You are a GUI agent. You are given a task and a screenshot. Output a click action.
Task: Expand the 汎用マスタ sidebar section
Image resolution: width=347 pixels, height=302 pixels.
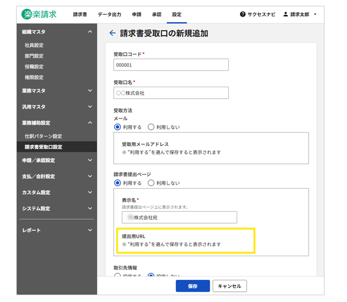90,107
